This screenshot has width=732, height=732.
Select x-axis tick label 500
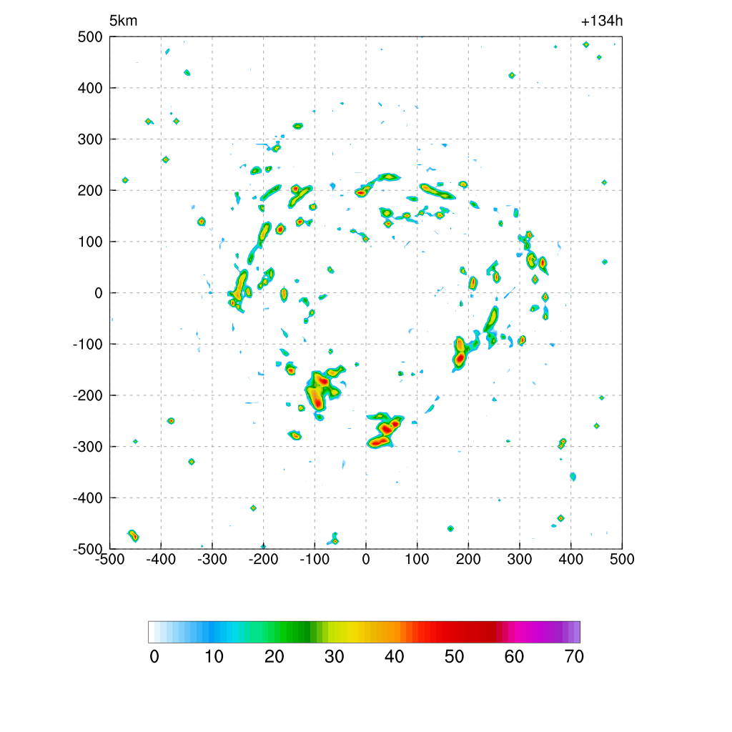coord(622,559)
